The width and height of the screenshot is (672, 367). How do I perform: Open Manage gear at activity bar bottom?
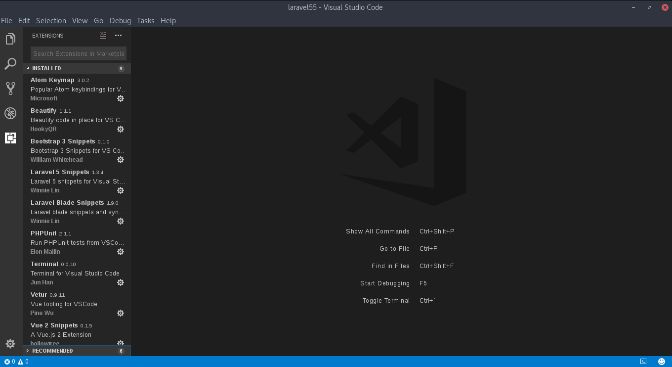click(10, 344)
